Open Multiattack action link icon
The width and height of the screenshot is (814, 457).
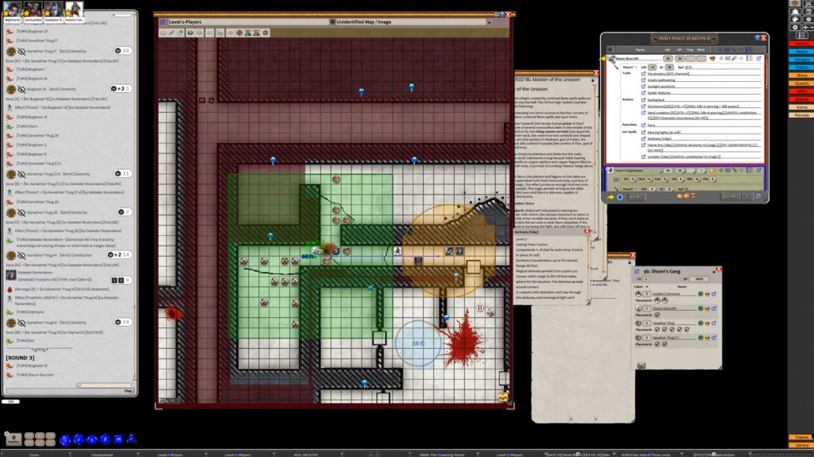[643, 99]
